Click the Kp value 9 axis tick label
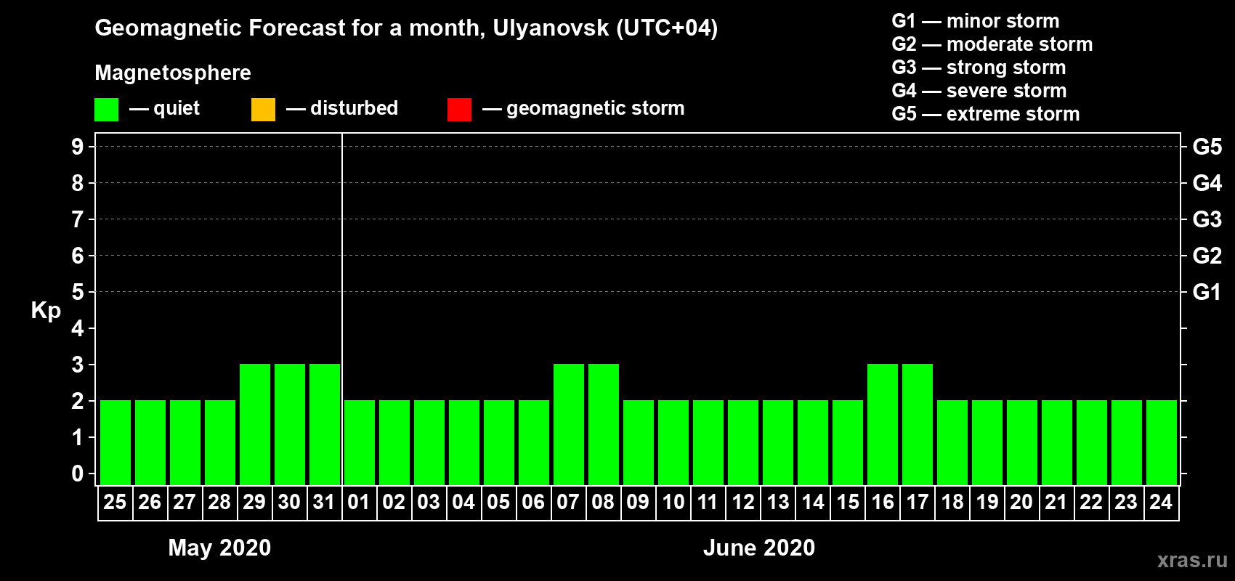1235x581 pixels. coord(78,147)
